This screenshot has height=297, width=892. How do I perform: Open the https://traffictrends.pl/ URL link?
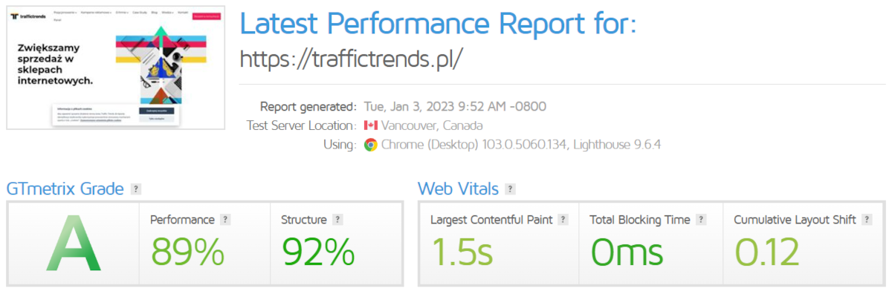pos(352,59)
